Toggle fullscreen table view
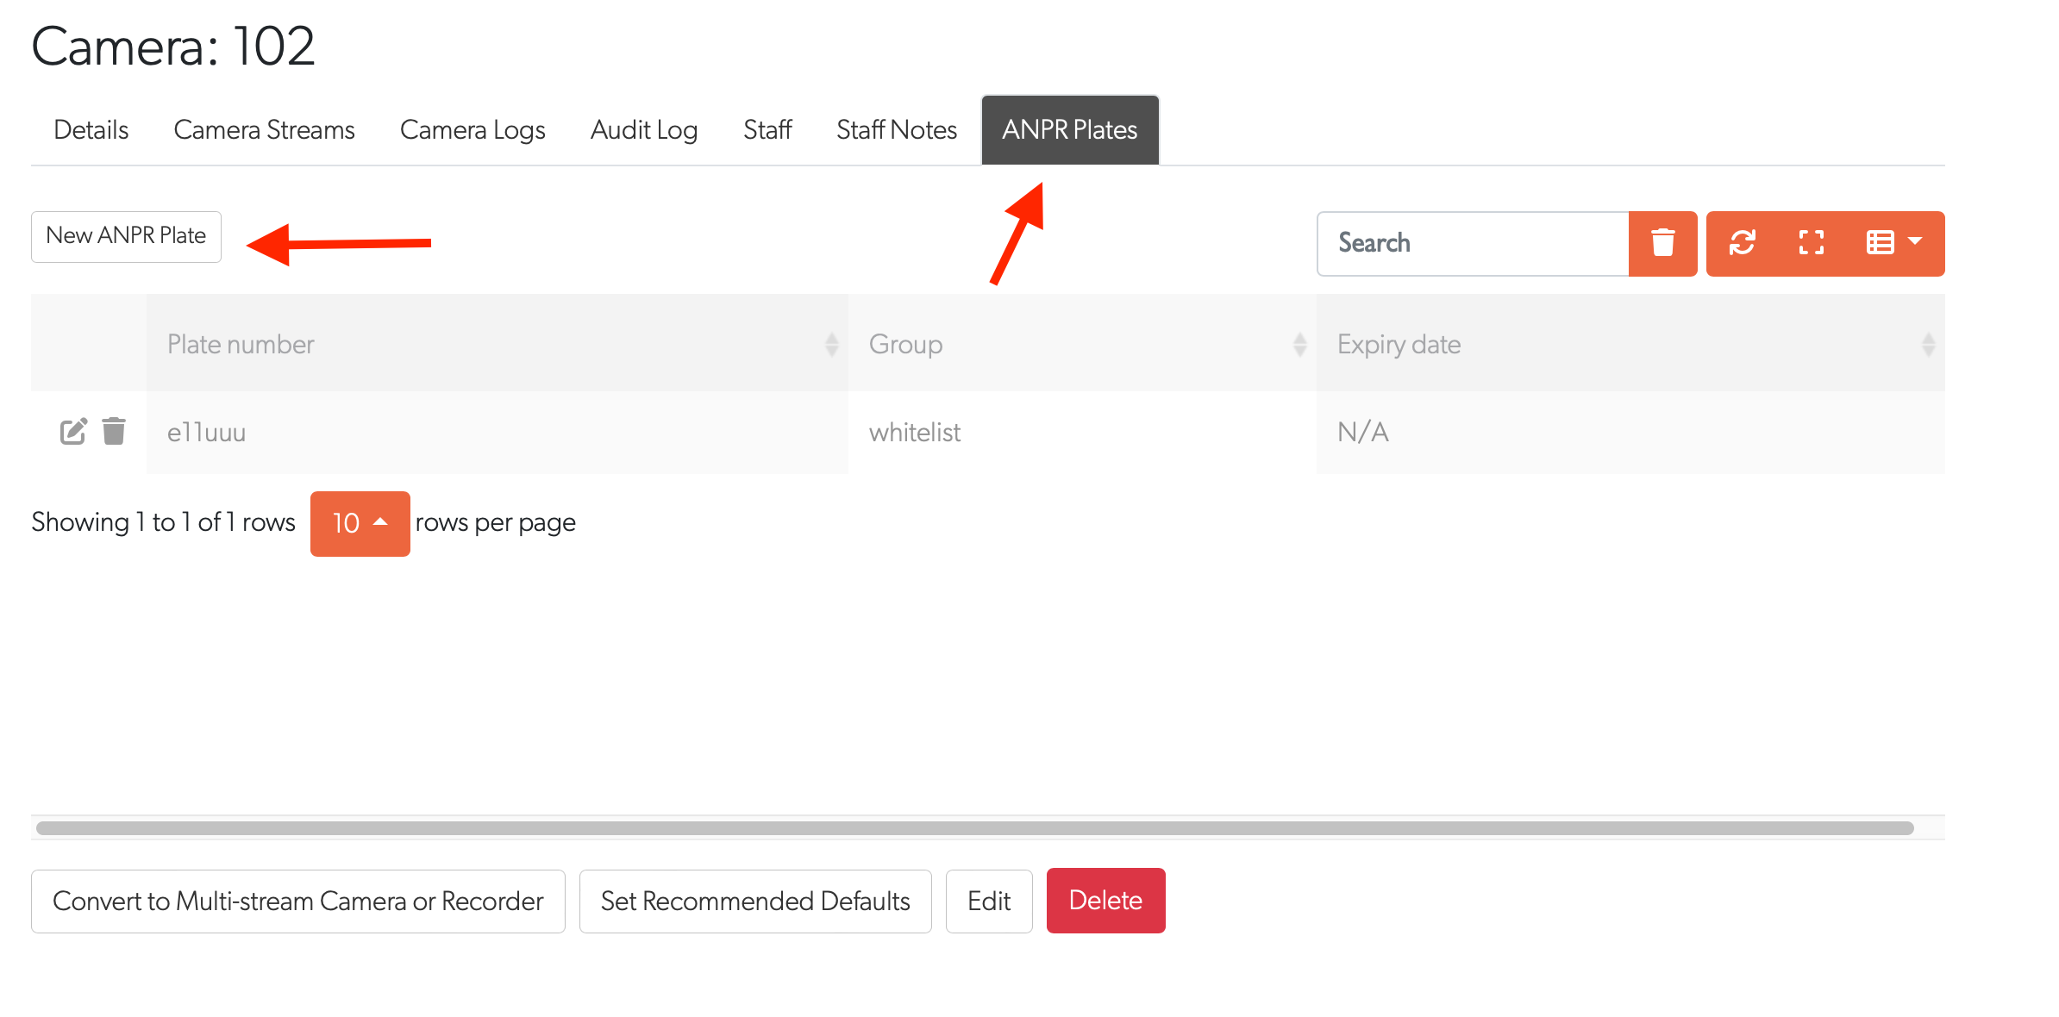 click(x=1811, y=243)
